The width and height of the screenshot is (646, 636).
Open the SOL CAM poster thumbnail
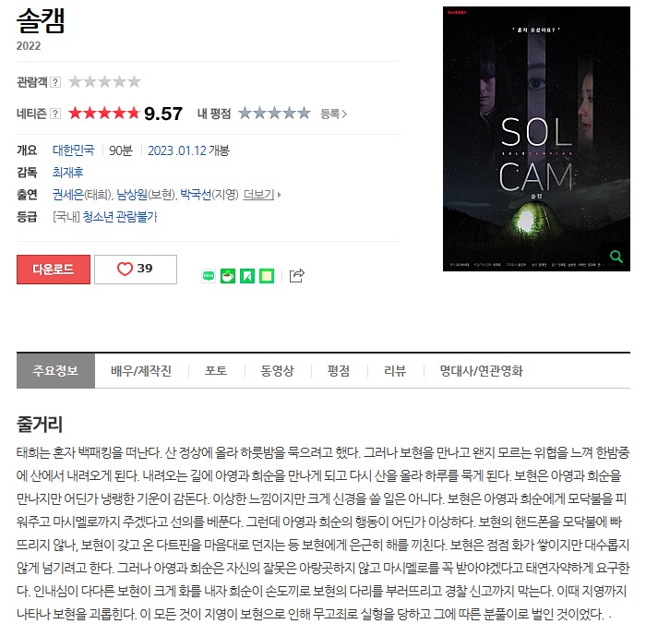(536, 138)
